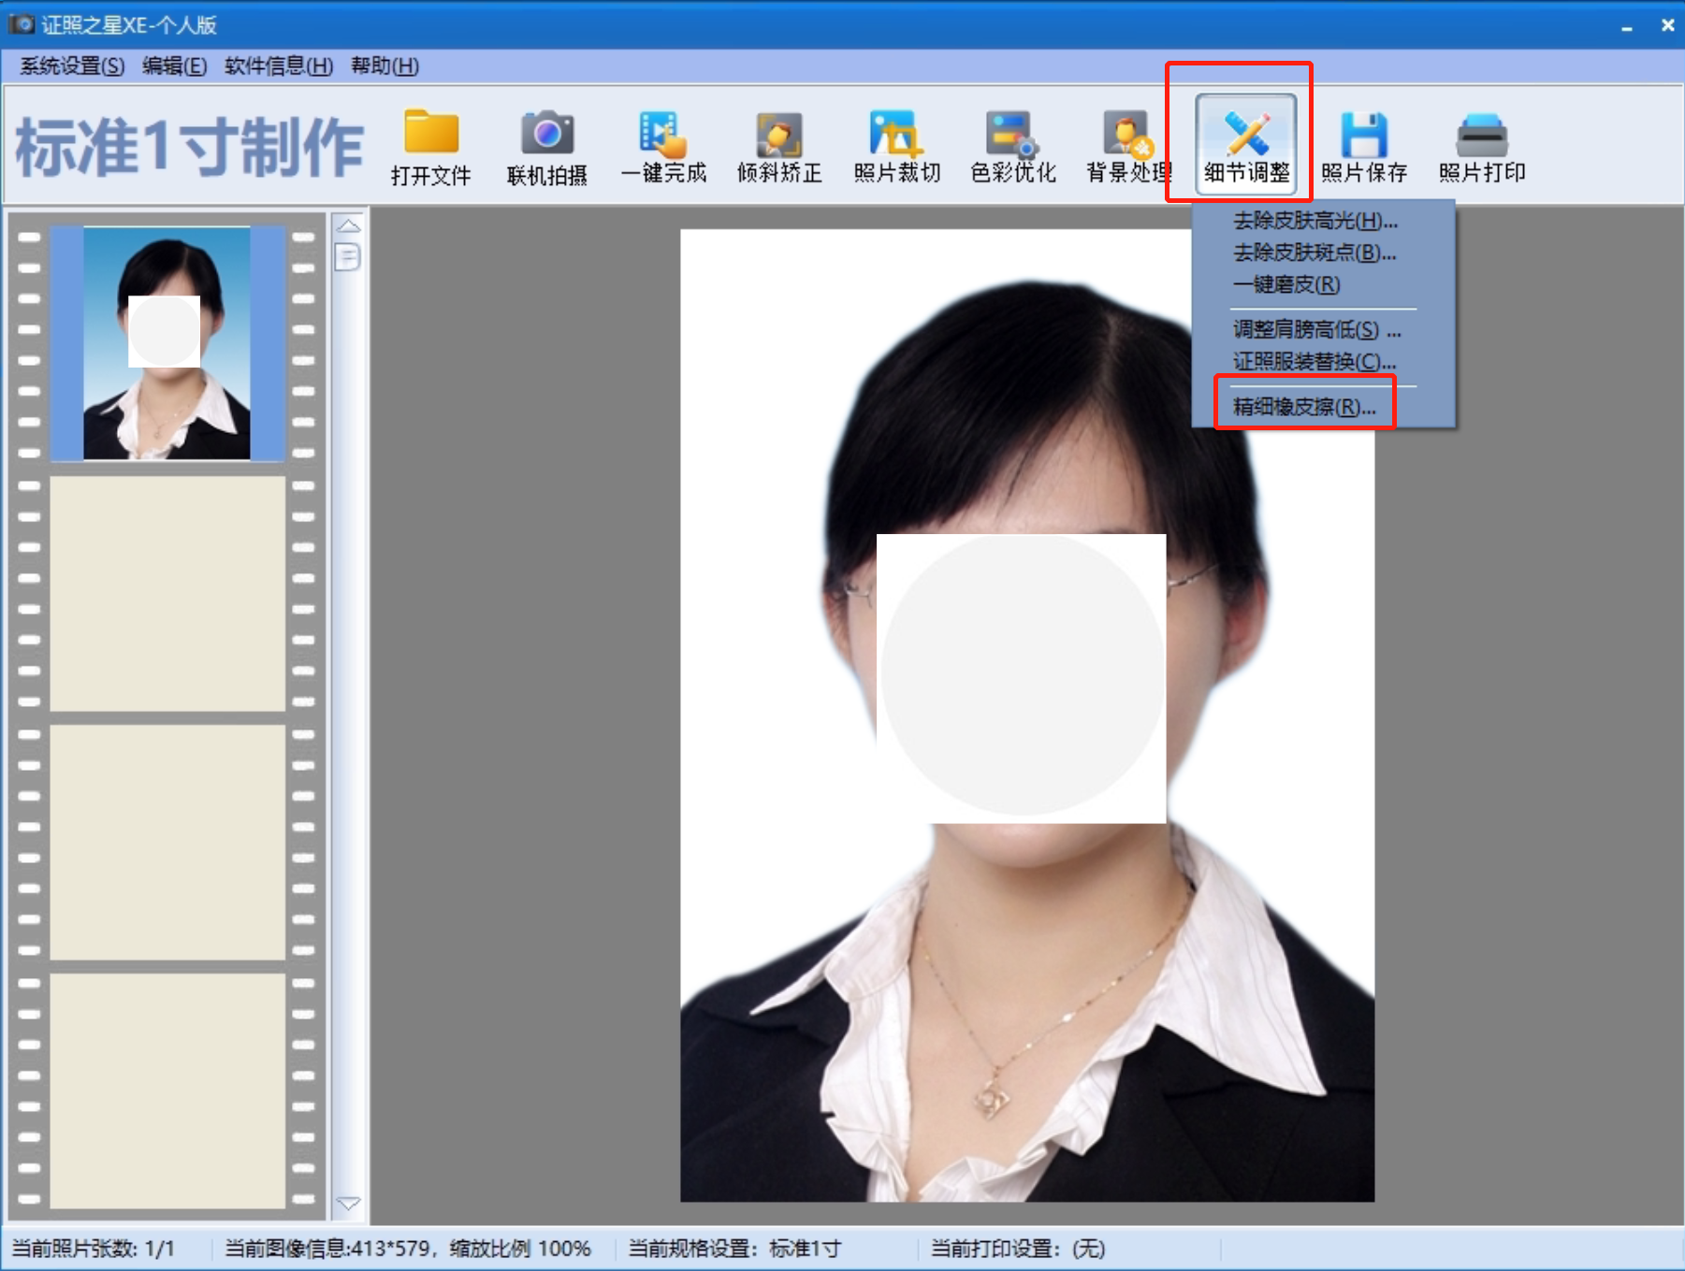Screen dimensions: 1685x1271
Task: Select 去除皮肤高光 from the menu
Action: [x=1313, y=222]
